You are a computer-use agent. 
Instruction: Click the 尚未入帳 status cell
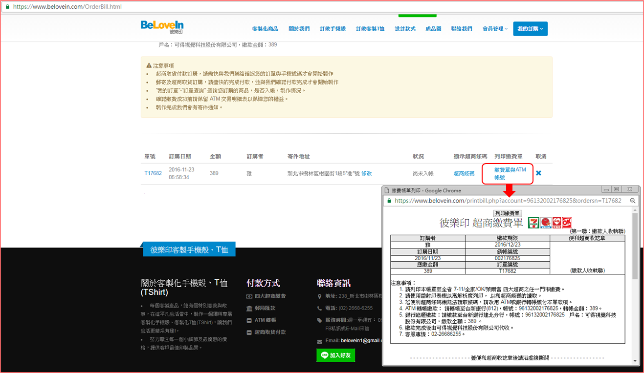(x=423, y=173)
